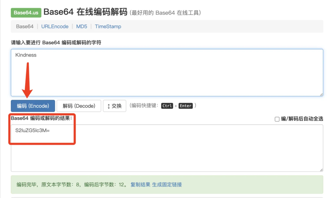This screenshot has width=327, height=198.
Task: Enable the 编/解码后自动全选 checkbox
Action: [277, 119]
